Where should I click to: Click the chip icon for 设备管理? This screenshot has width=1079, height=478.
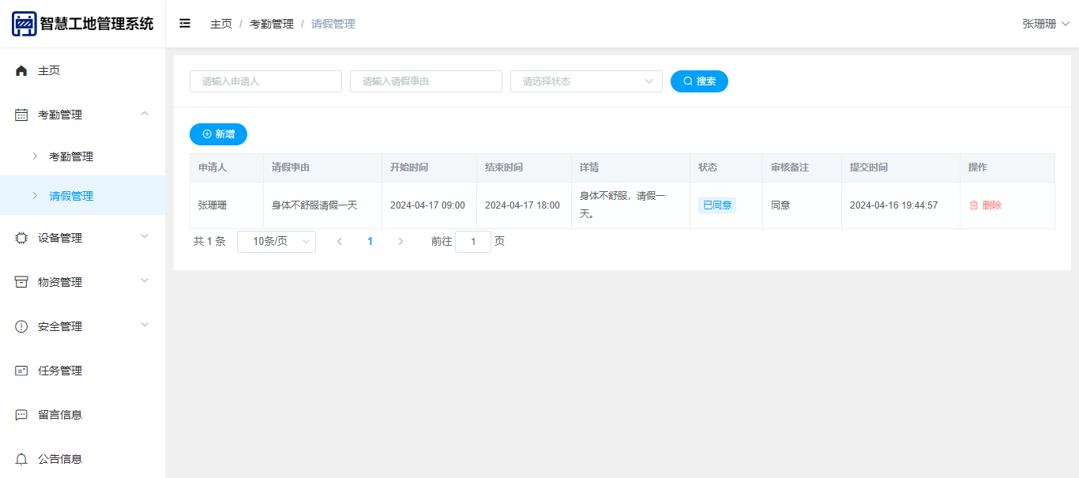[x=21, y=239]
